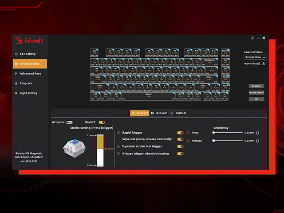Click the Bloody logo in the header
284x213 pixels.
pyautogui.click(x=29, y=39)
